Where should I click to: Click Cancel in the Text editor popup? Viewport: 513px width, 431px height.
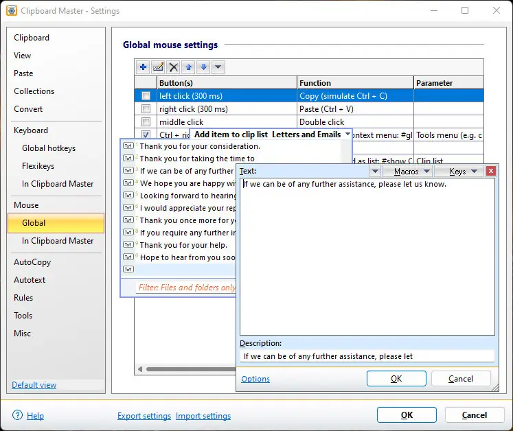[461, 379]
